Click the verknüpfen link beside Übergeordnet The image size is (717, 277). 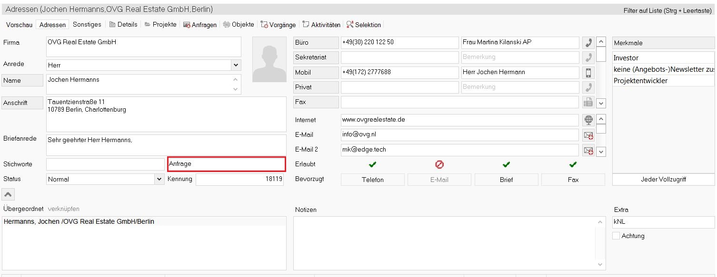coord(64,209)
